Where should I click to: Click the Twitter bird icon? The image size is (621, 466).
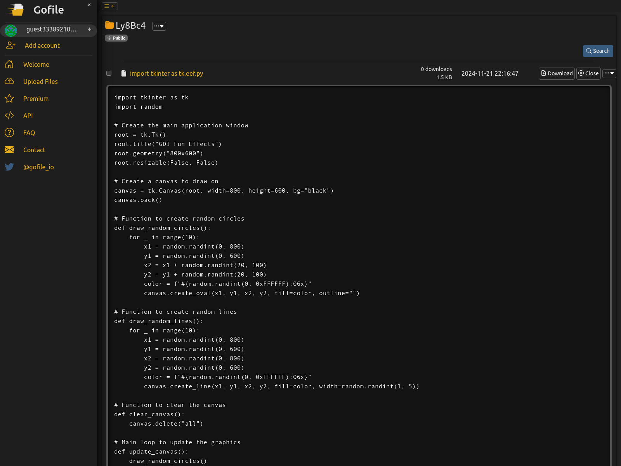[9, 167]
